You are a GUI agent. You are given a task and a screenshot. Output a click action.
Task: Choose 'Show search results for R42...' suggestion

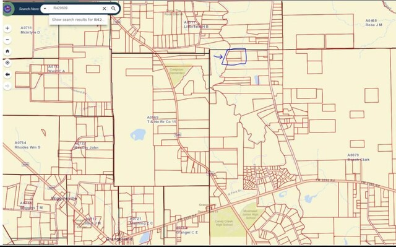tap(79, 20)
